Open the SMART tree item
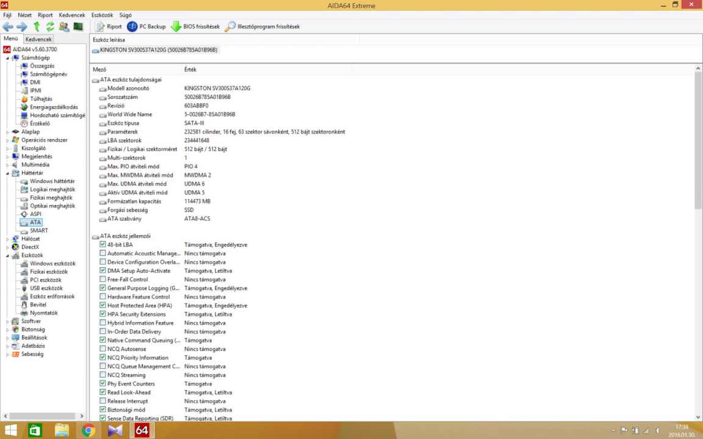 [38, 230]
